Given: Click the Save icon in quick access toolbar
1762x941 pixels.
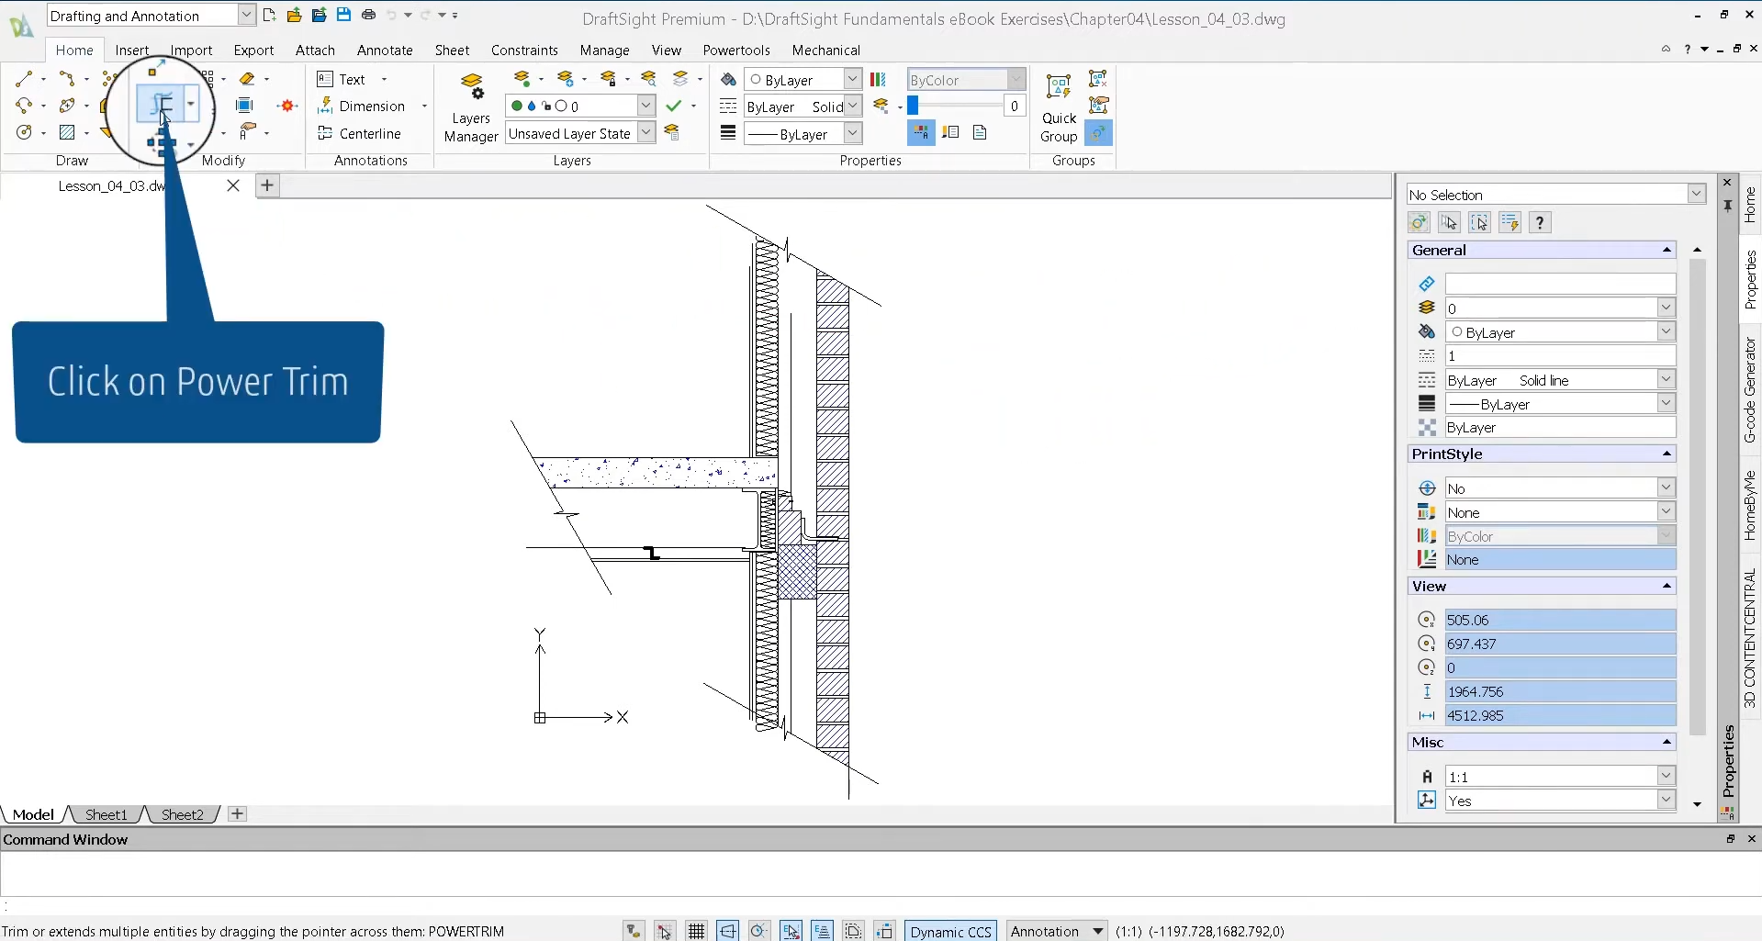Looking at the screenshot, I should tap(343, 15).
